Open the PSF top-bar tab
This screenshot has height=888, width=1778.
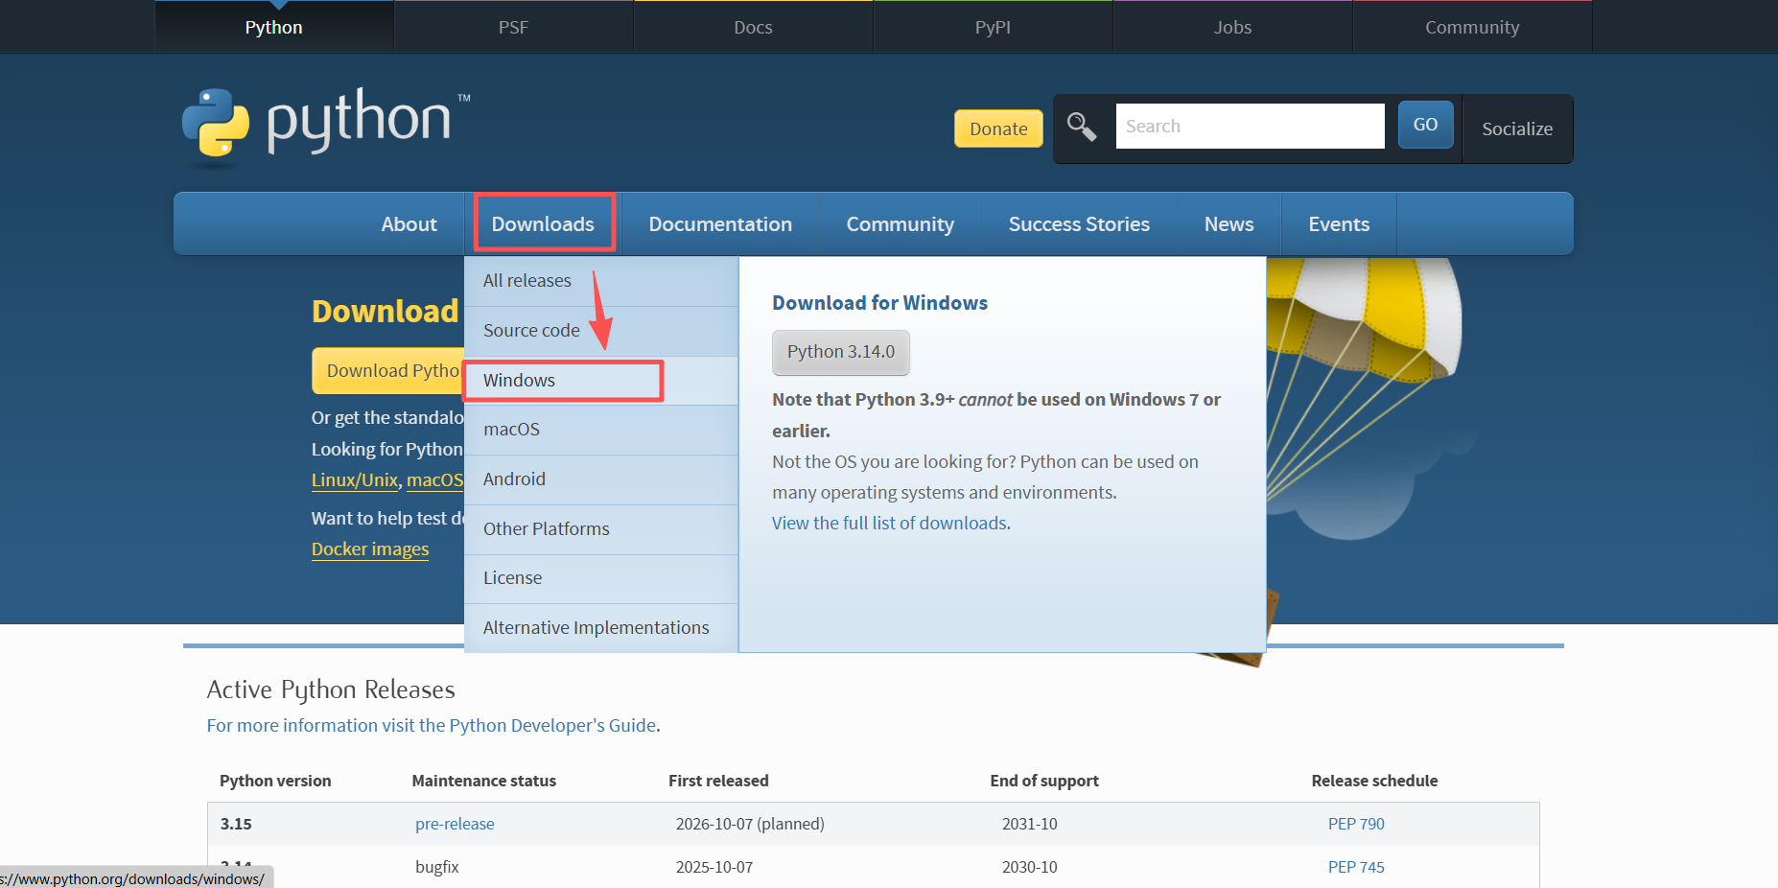(513, 27)
